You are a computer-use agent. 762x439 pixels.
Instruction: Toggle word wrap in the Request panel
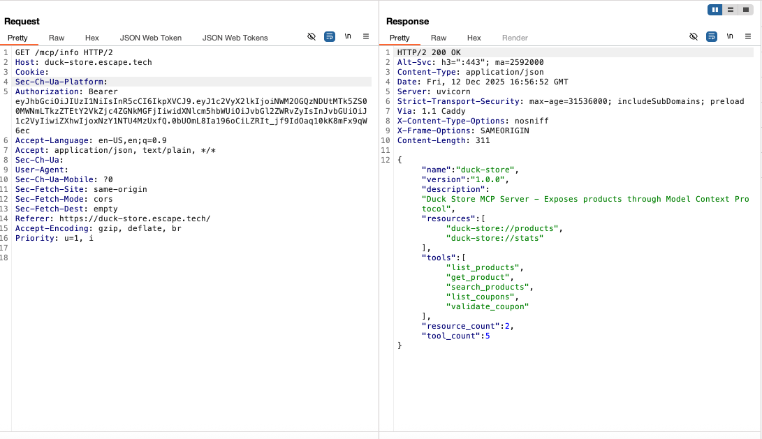point(329,36)
